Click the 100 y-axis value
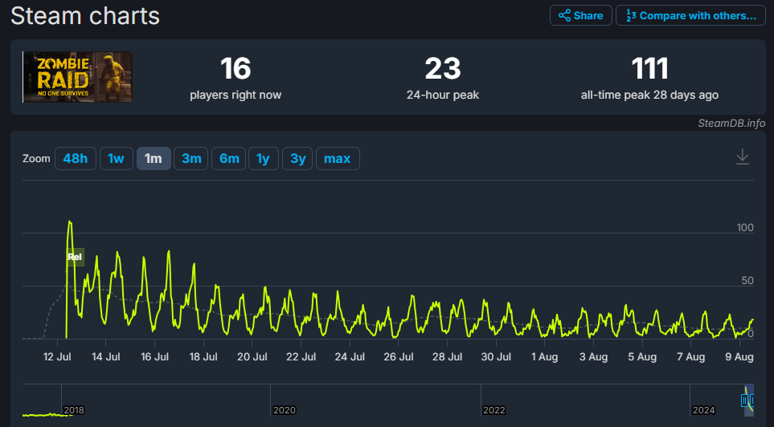Screen dimensions: 774x427 click(x=745, y=227)
